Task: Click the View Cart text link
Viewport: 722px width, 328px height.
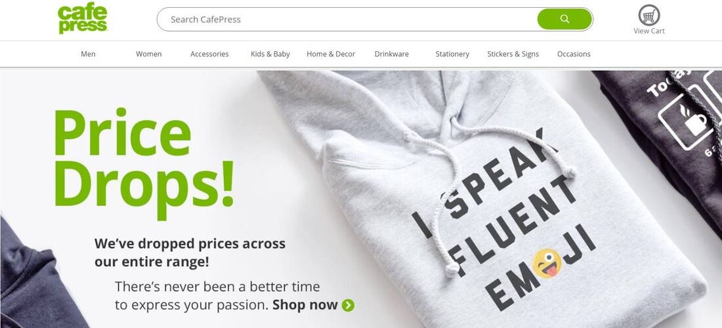Action: click(x=648, y=31)
